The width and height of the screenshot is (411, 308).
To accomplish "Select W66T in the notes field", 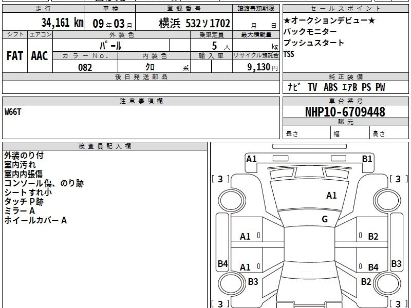I will pyautogui.click(x=13, y=112).
